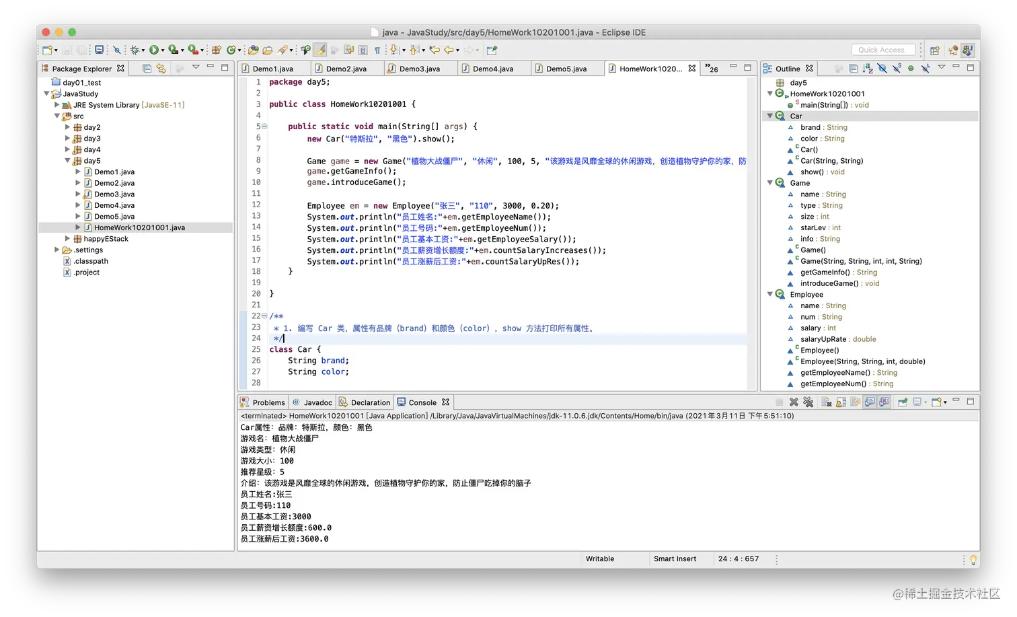Toggle Show Whitespace Characters pilcrow icon
1017x617 pixels.
(377, 50)
